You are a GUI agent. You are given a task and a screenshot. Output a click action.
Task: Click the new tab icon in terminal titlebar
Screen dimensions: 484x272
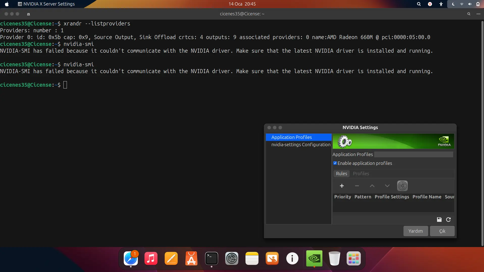click(x=29, y=14)
